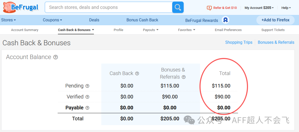This screenshot has height=132, width=299.
Task: Click help icon beside Bonuses & Referrals header
Action: click(184, 77)
